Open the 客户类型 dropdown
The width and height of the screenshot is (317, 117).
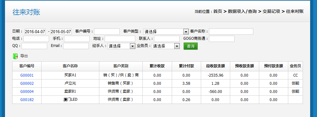(x=166, y=32)
